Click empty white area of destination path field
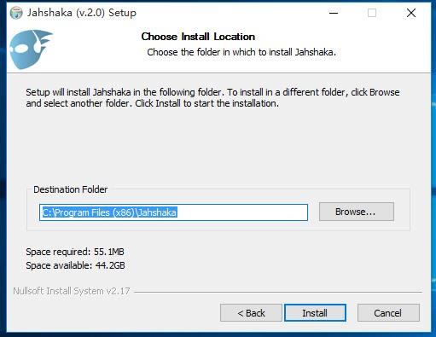This screenshot has width=436, height=337. point(241,212)
